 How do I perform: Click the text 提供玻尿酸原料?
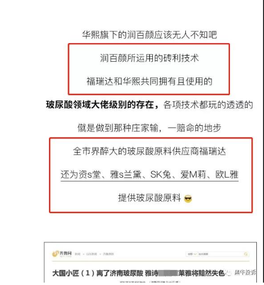[x=149, y=198]
